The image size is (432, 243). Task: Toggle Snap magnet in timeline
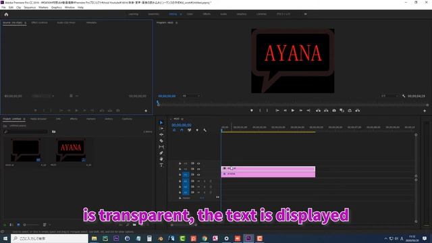click(x=182, y=130)
